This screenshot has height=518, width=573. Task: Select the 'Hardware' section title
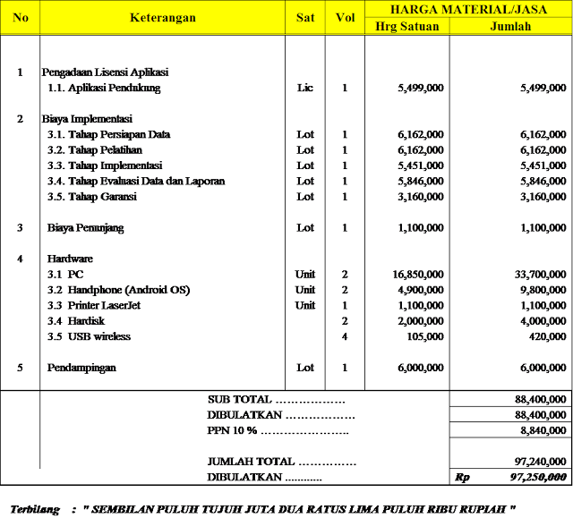pos(70,259)
